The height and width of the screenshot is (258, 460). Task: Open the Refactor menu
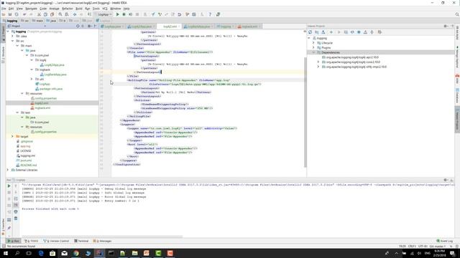(x=67, y=9)
